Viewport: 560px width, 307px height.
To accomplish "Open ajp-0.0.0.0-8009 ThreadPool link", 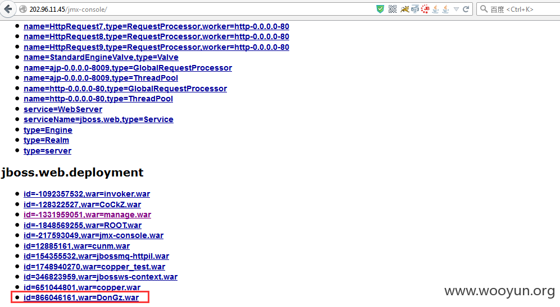I will [x=101, y=78].
